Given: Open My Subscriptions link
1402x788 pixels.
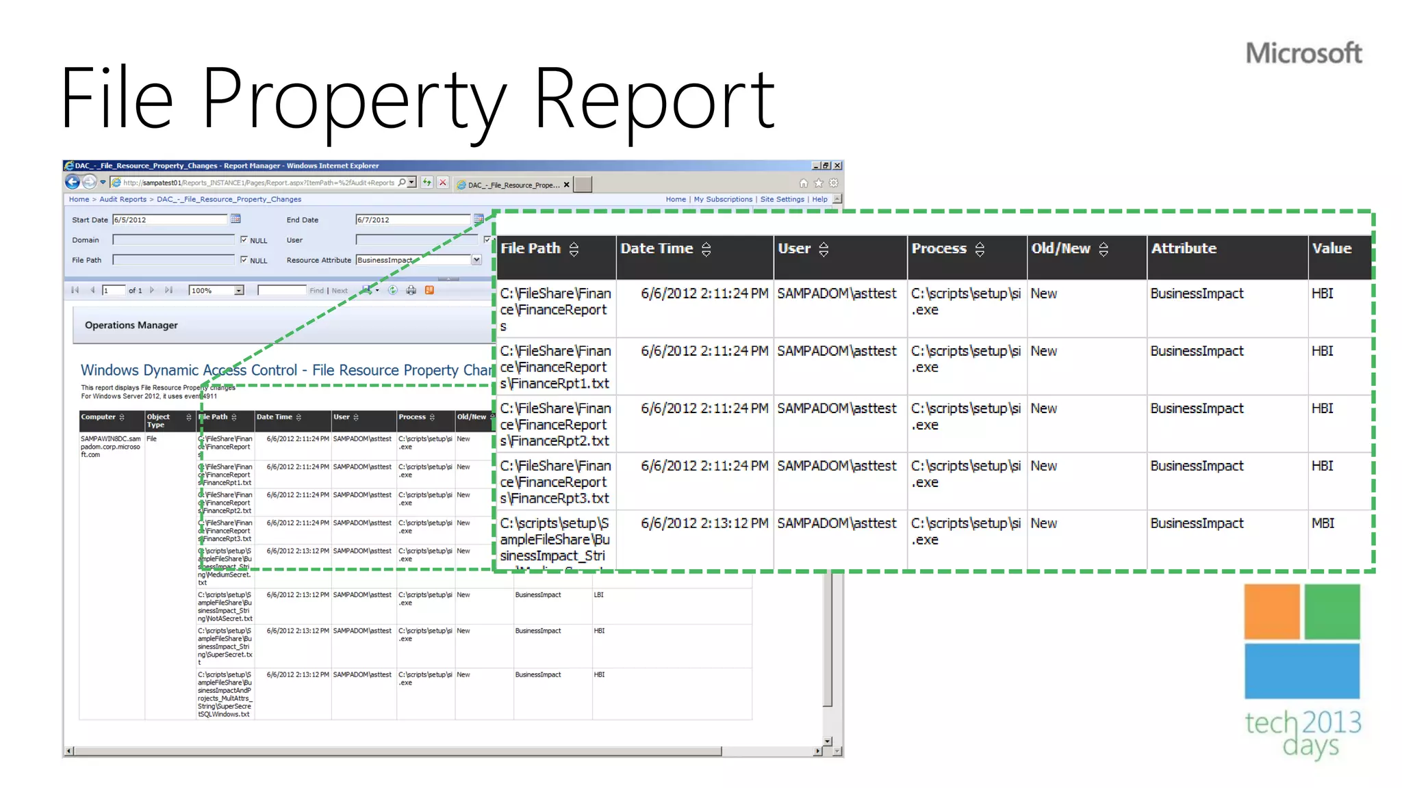Looking at the screenshot, I should pyautogui.click(x=723, y=199).
